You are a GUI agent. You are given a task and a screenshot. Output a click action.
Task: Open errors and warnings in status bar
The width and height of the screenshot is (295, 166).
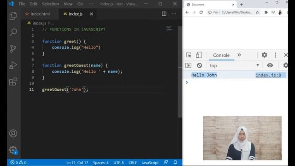click(x=18, y=162)
